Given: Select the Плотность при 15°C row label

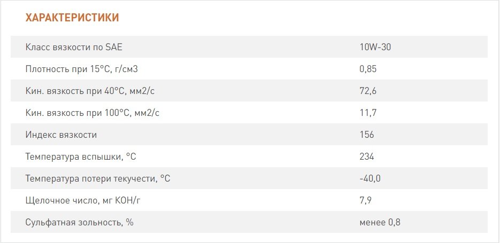Looking at the screenshot, I should pyautogui.click(x=82, y=69).
